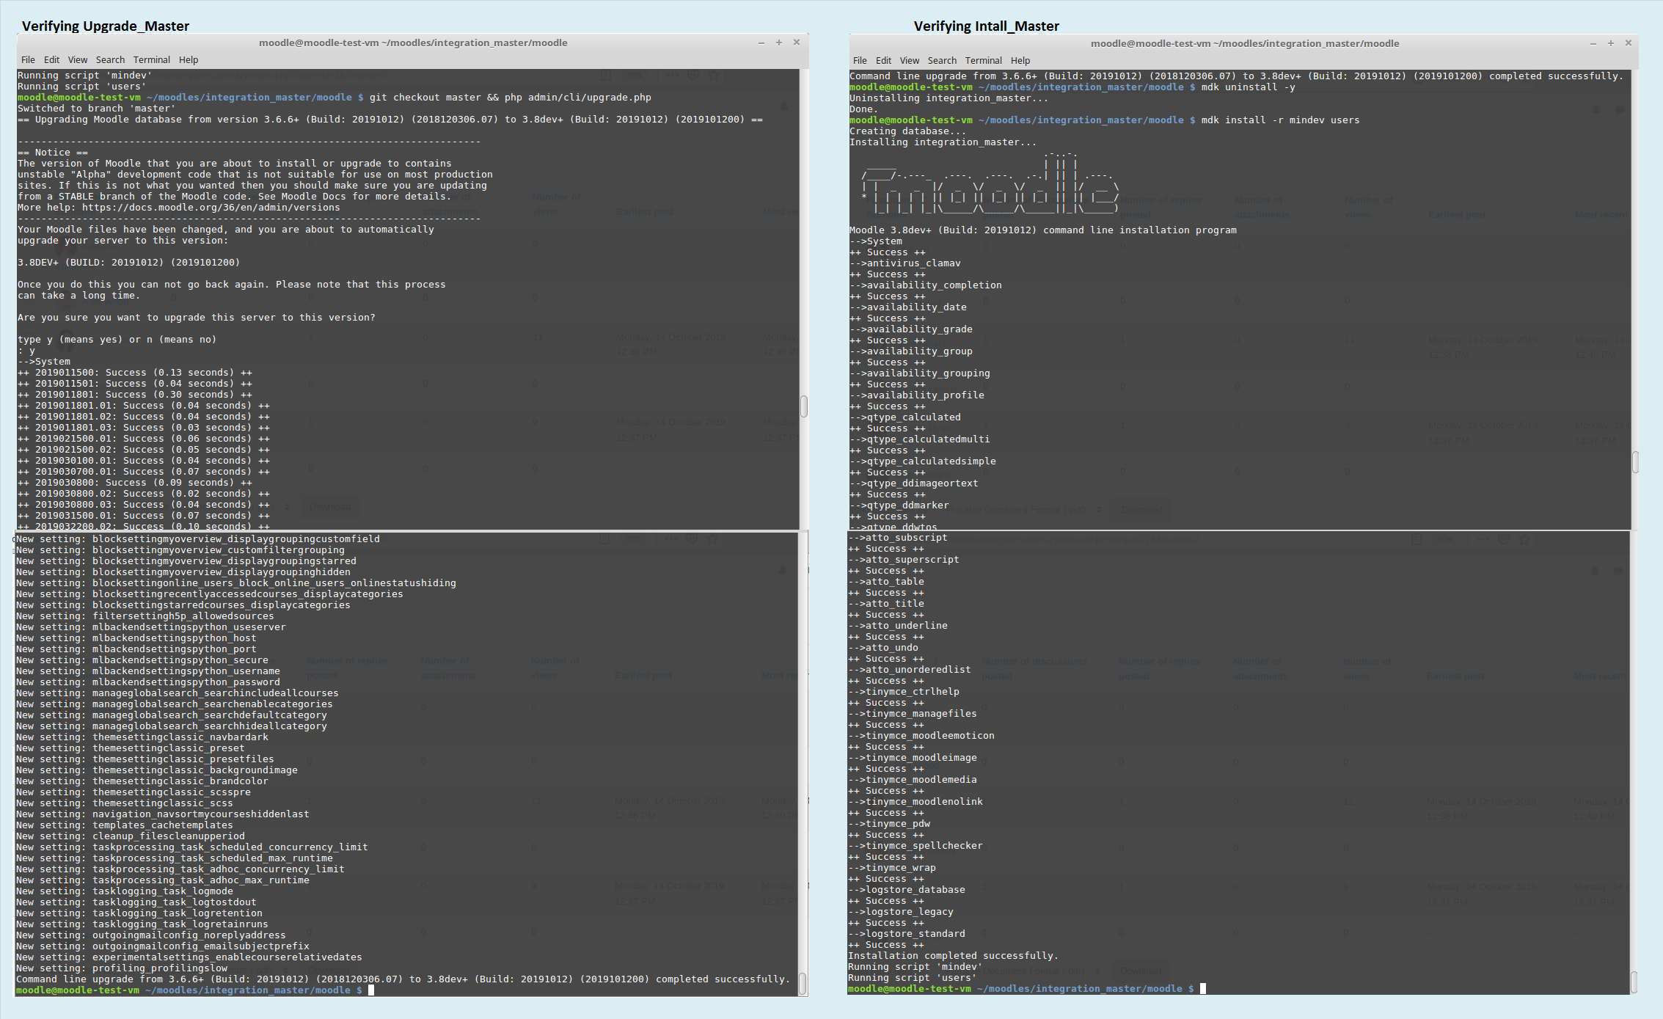Minimize the Install_Master terminal window
Image resolution: width=1663 pixels, height=1019 pixels.
click(x=1593, y=43)
